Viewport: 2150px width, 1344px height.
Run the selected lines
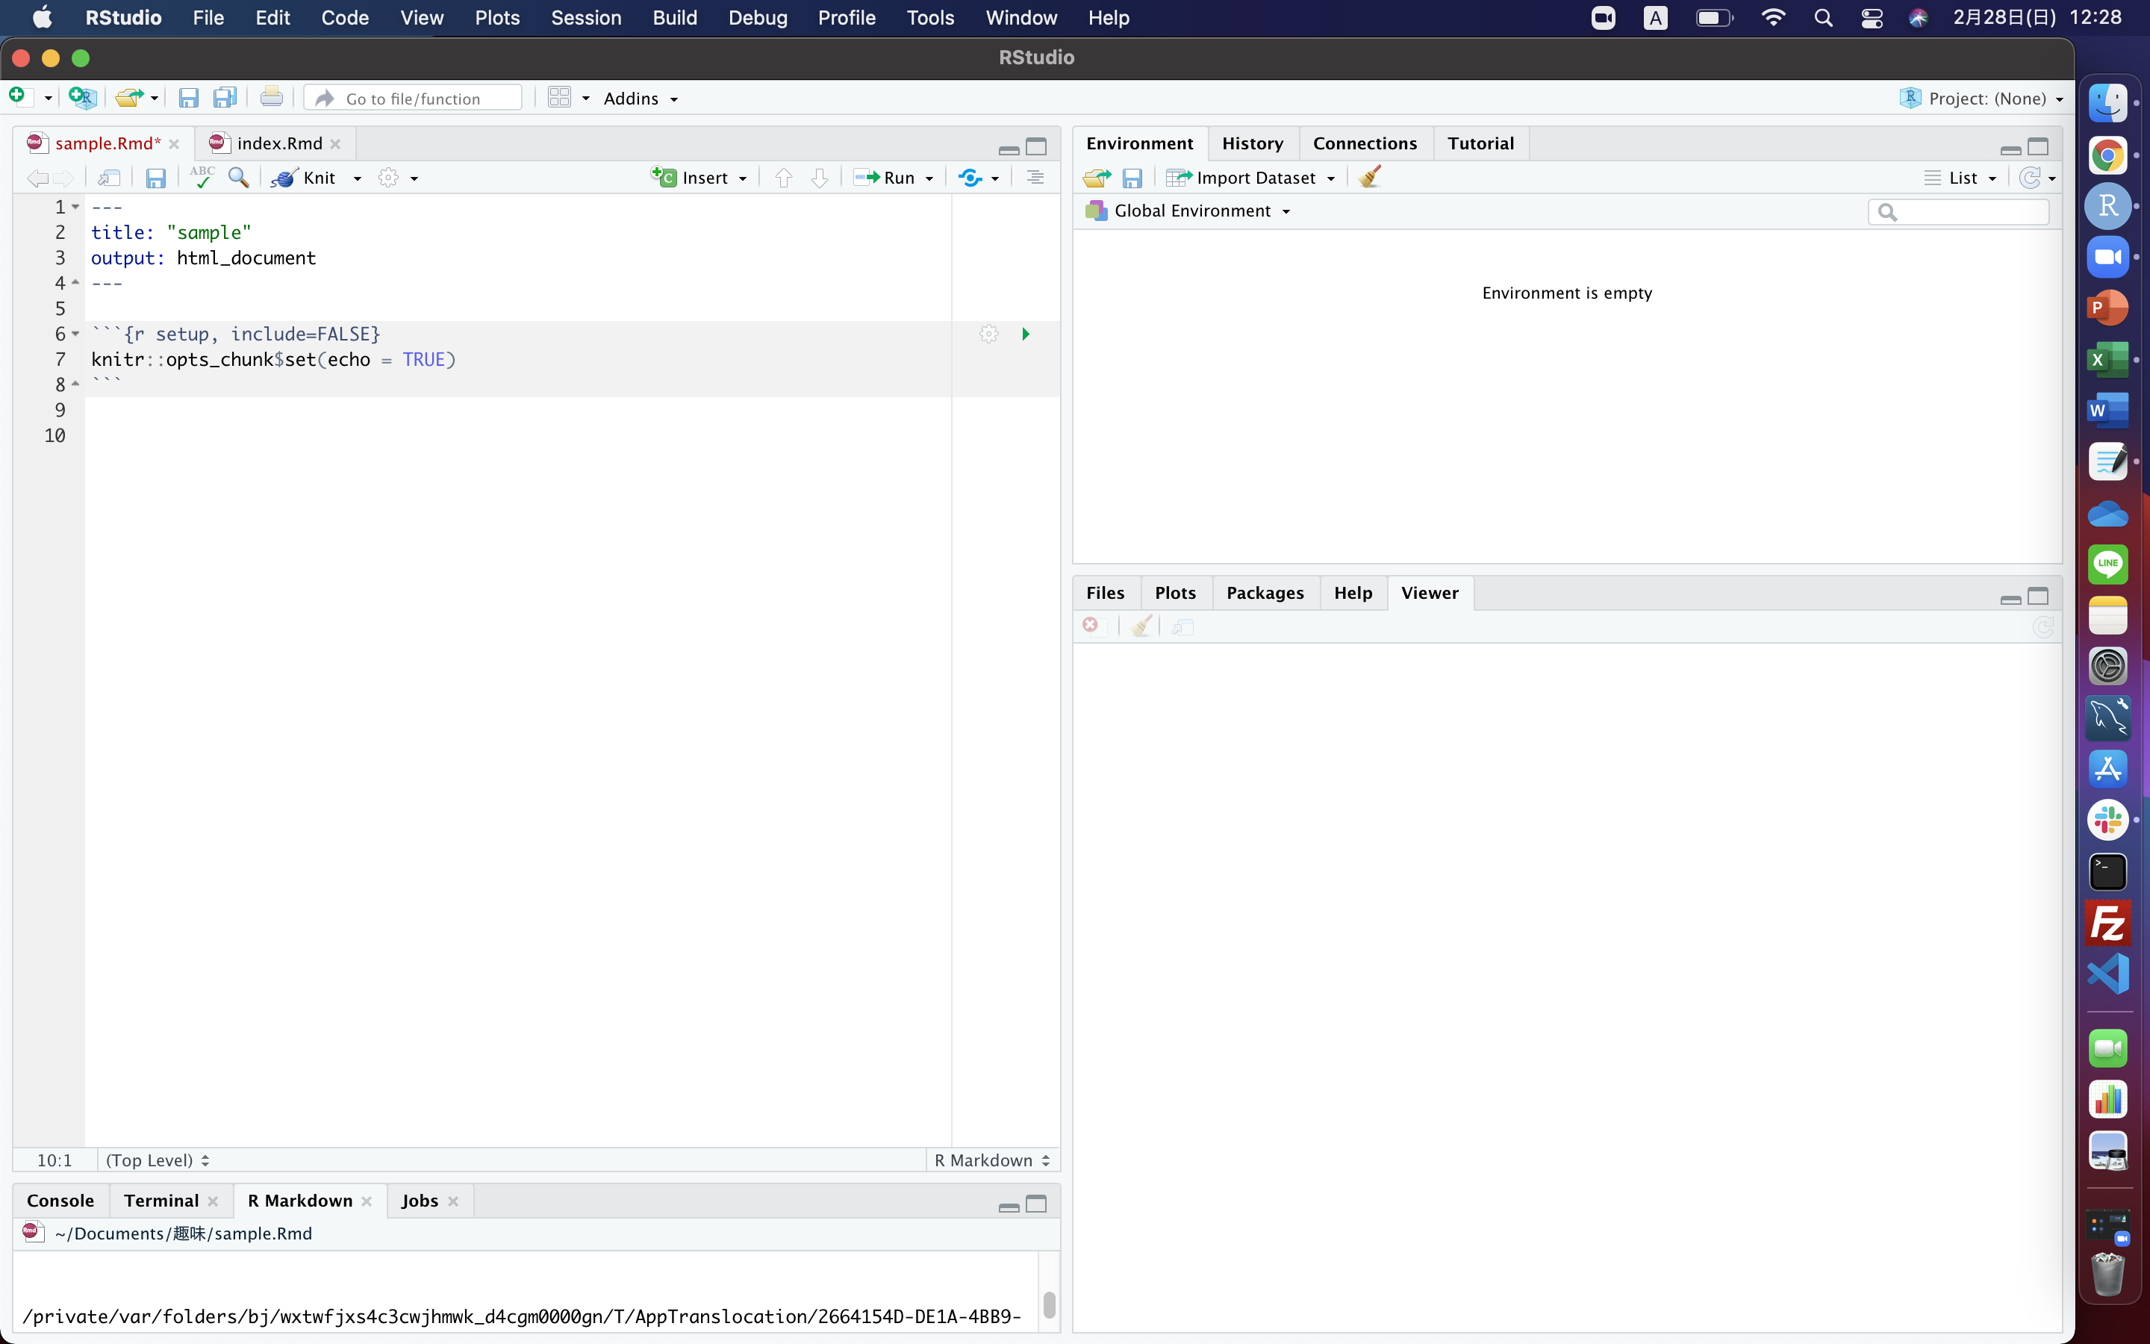885,178
